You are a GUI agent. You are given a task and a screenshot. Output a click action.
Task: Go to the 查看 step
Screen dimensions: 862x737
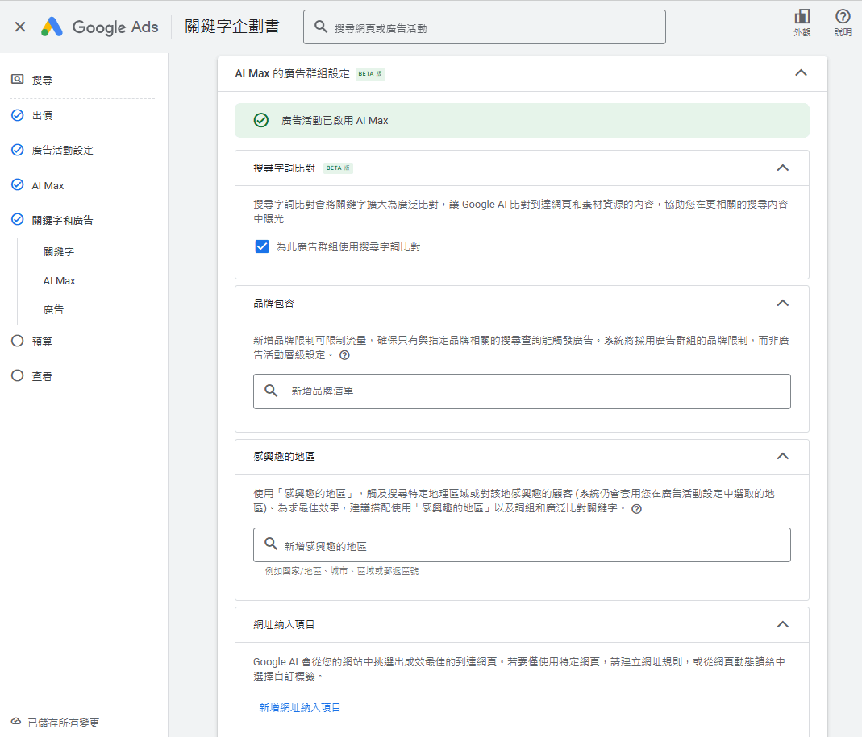[42, 376]
